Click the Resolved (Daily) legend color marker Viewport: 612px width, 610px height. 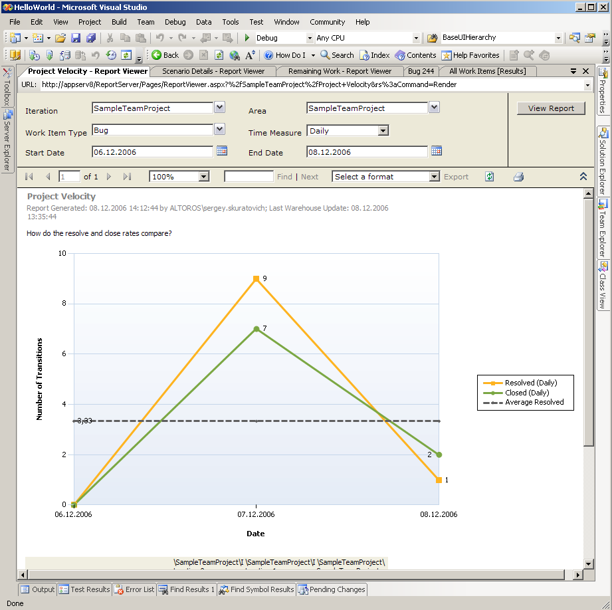(492, 383)
